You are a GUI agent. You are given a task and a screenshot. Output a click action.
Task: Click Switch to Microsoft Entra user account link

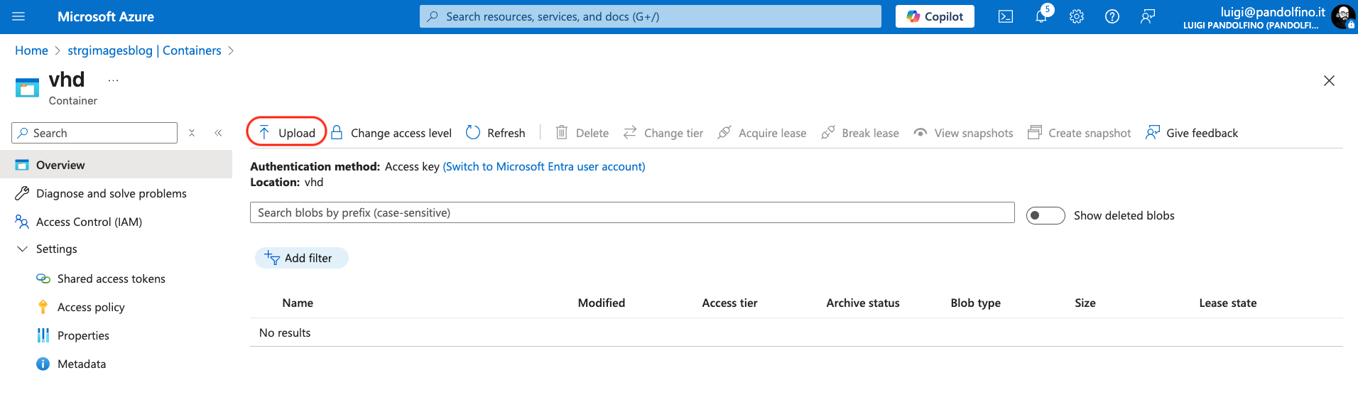tap(543, 166)
